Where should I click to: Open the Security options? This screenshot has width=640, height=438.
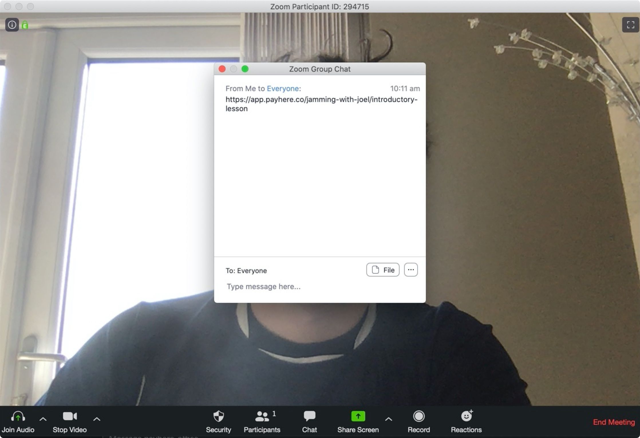219,421
